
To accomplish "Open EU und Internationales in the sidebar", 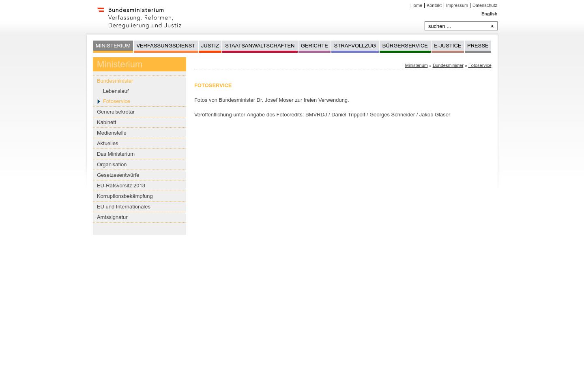I will (x=140, y=207).
